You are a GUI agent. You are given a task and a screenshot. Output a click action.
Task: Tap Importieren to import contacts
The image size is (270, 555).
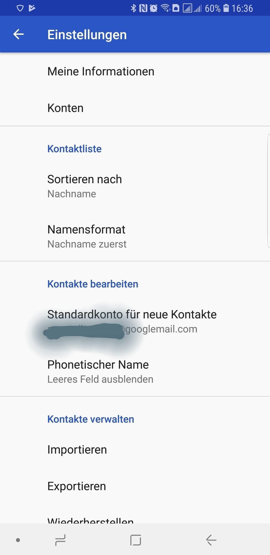(77, 450)
